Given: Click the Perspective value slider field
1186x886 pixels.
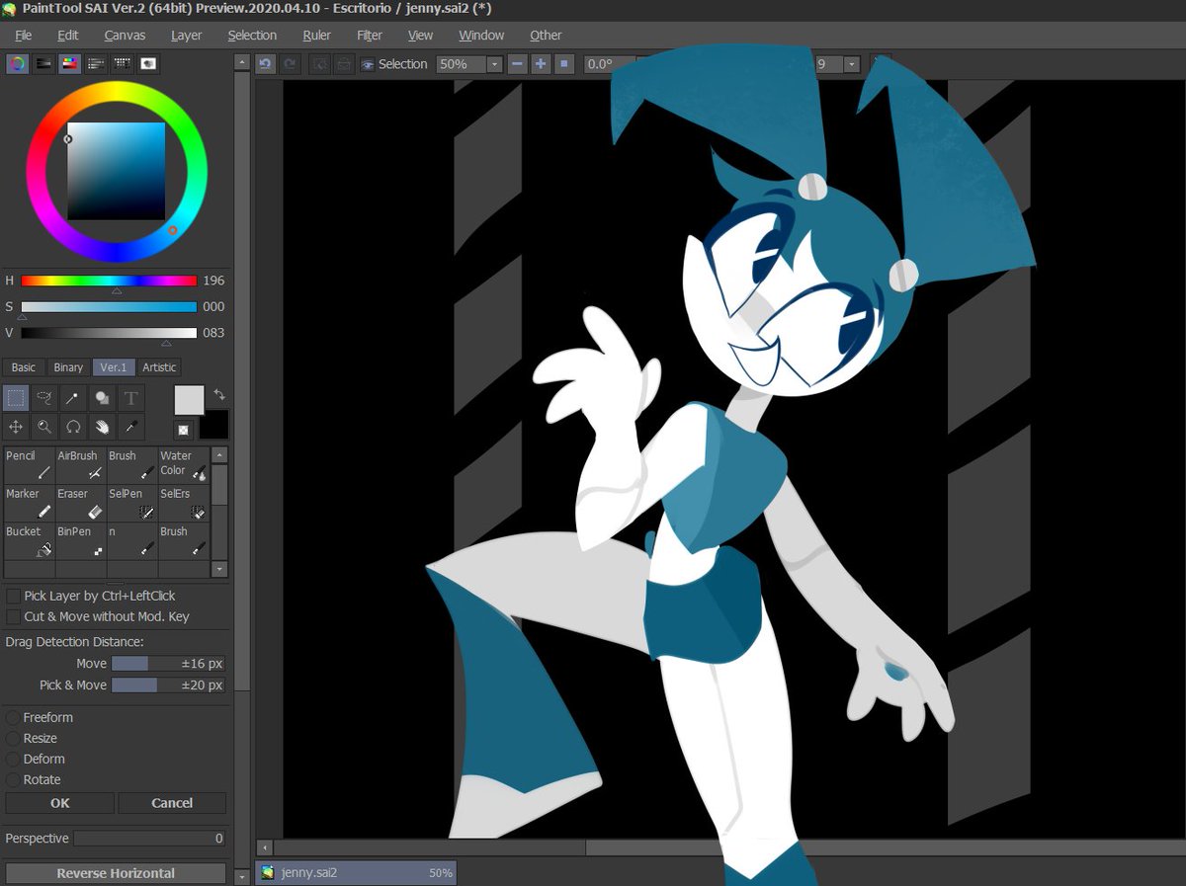Looking at the screenshot, I should click(x=150, y=839).
